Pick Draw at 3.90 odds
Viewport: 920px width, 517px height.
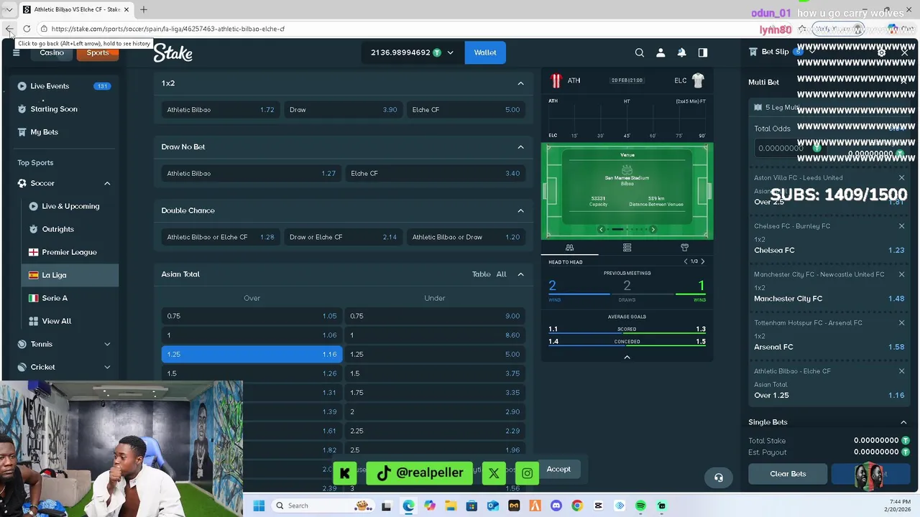click(343, 110)
